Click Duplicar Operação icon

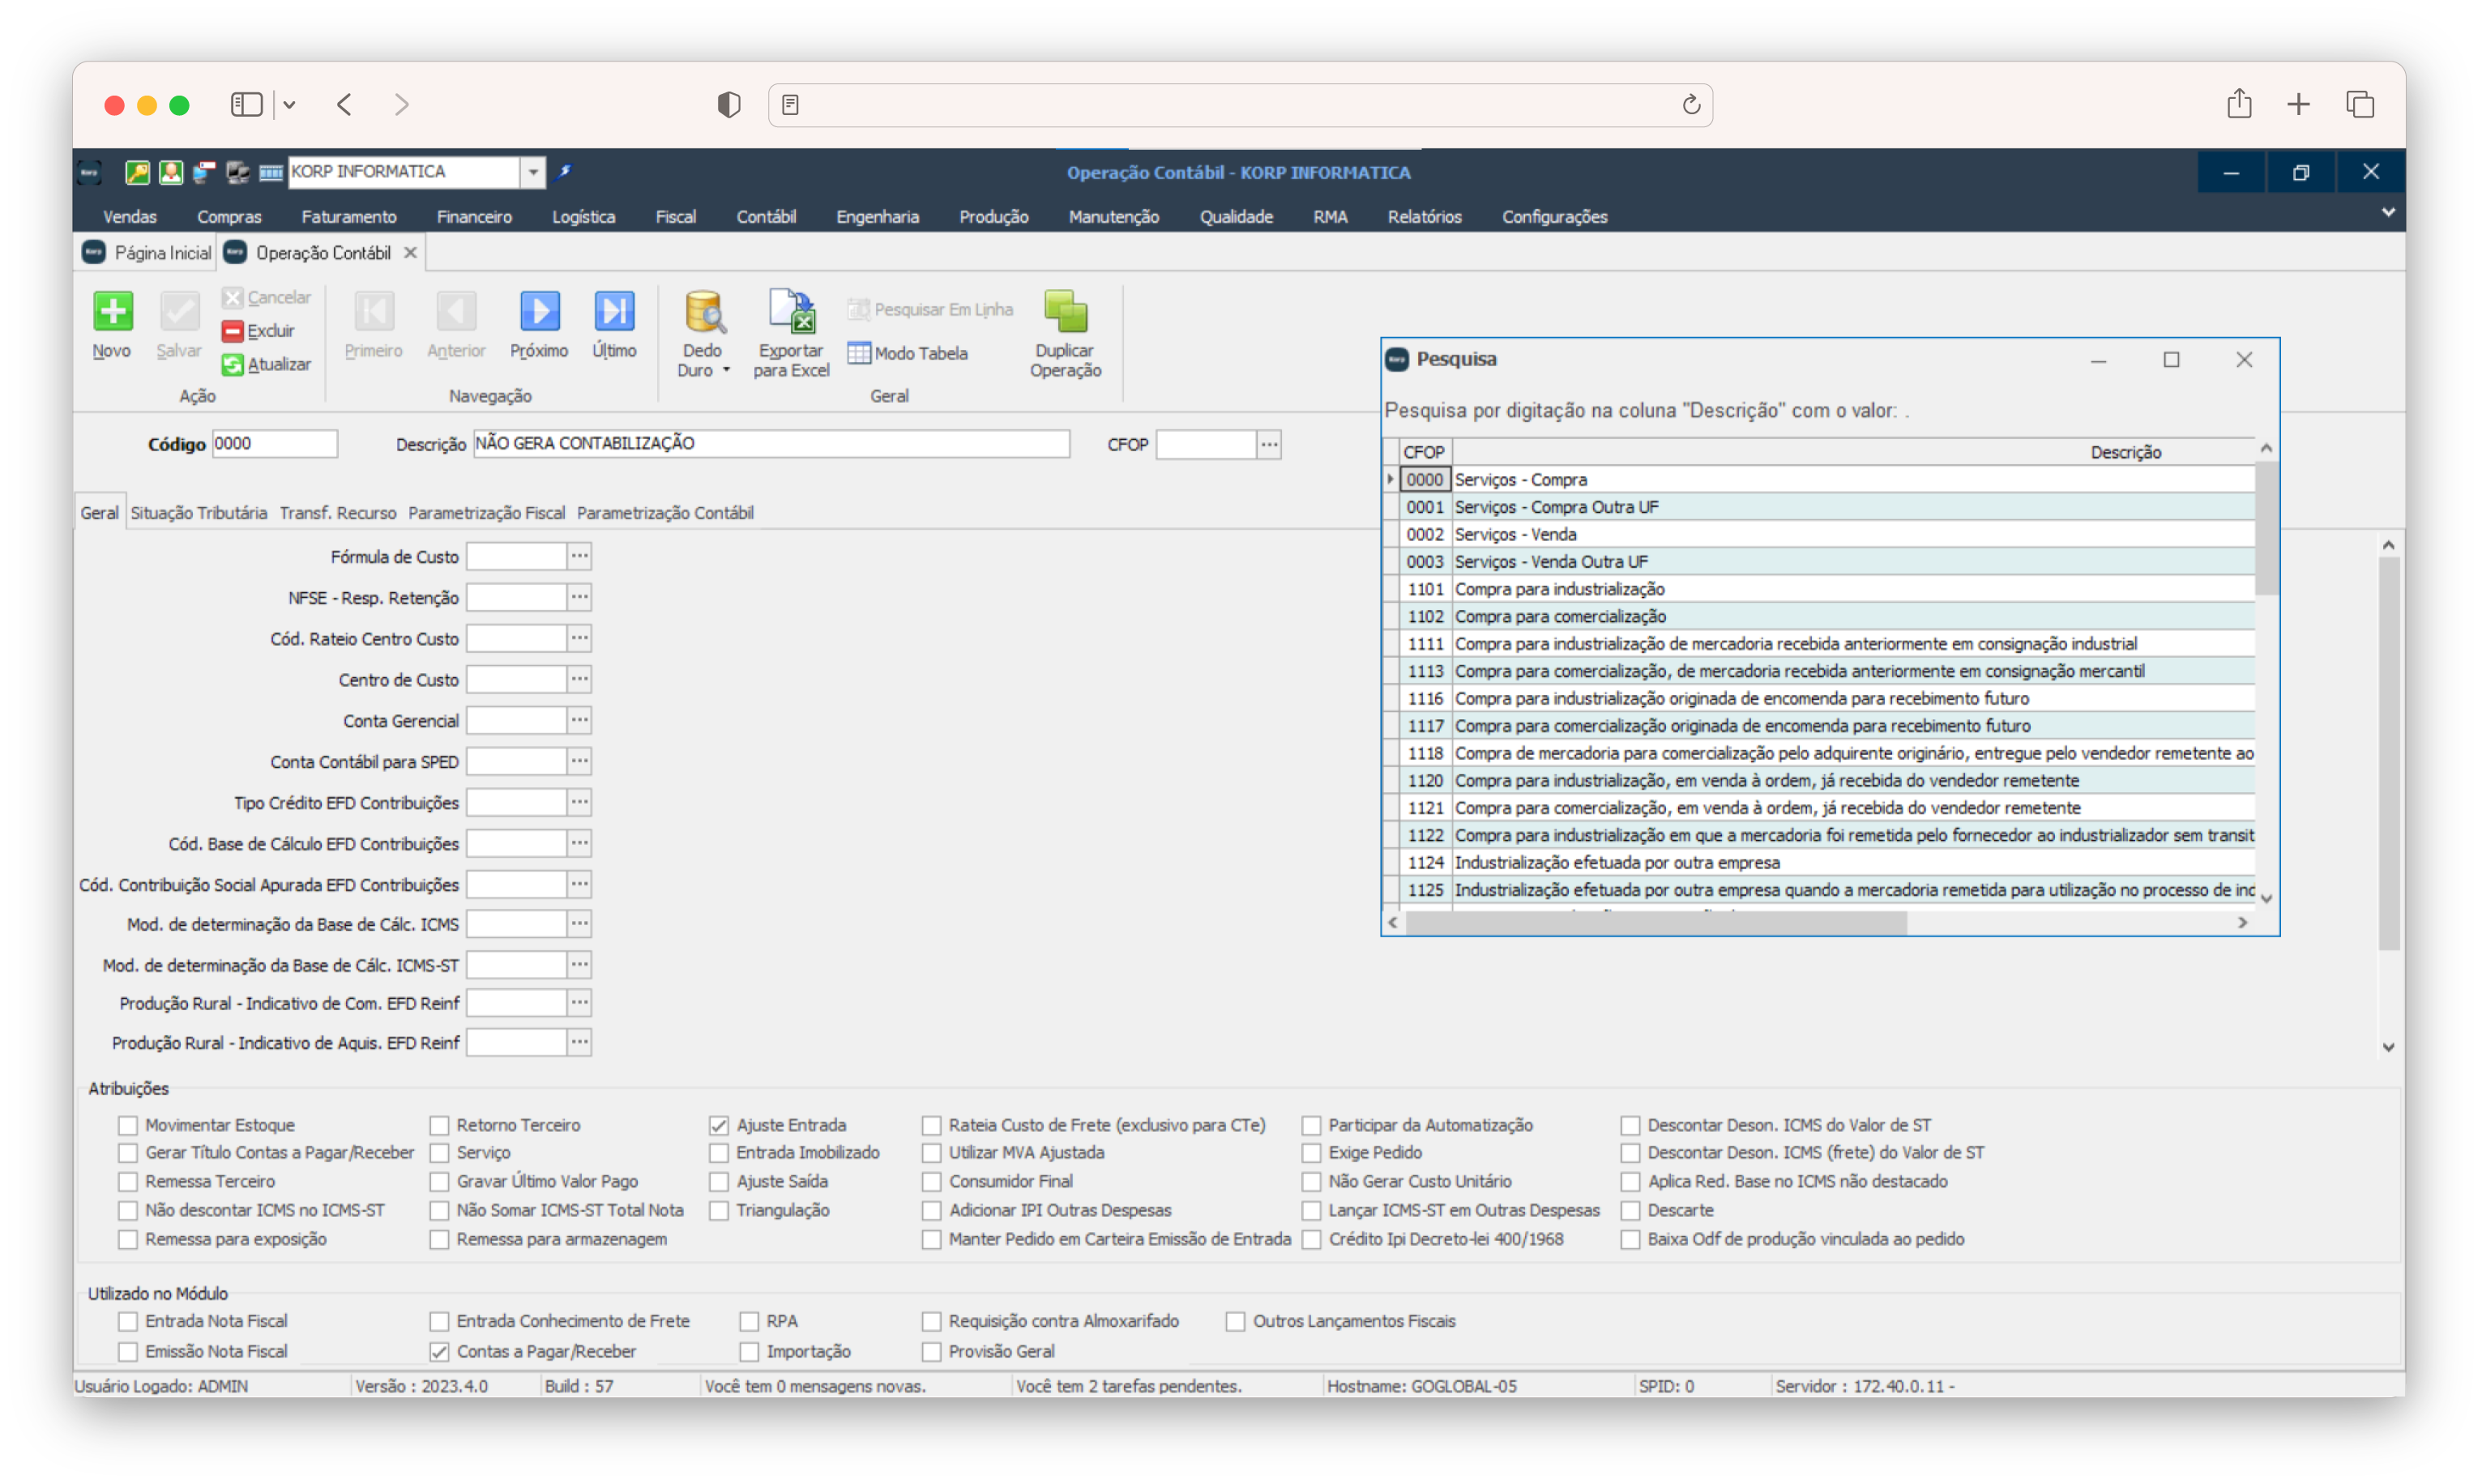coord(1065,312)
